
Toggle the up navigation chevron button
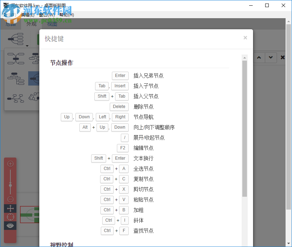tap(259, 57)
